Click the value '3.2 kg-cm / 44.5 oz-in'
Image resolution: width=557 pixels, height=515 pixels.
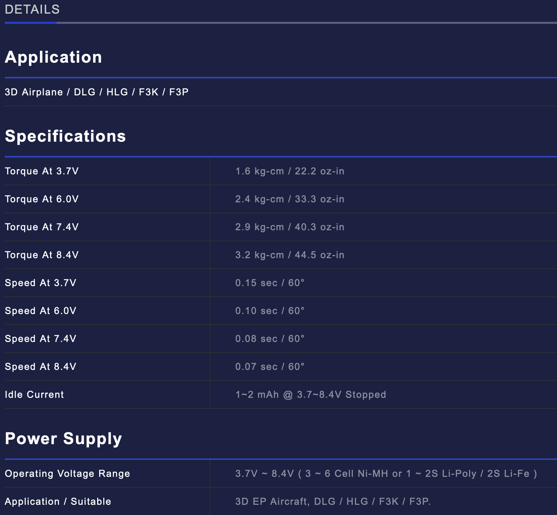pyautogui.click(x=290, y=255)
